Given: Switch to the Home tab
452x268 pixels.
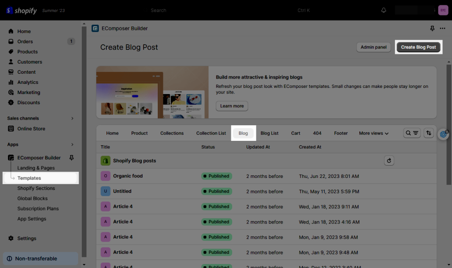Looking at the screenshot, I should (x=113, y=133).
